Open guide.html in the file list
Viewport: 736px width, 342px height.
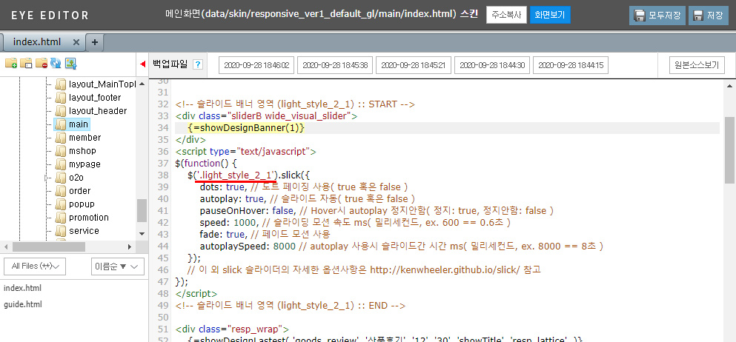(22, 304)
